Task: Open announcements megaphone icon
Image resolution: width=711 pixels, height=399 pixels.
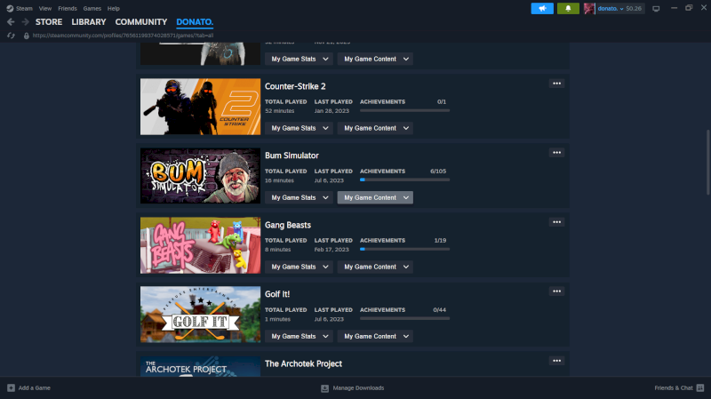Action: click(542, 8)
